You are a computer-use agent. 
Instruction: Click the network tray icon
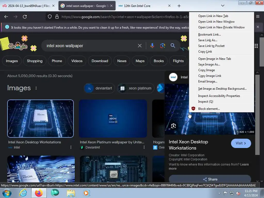pyautogui.click(x=232, y=193)
